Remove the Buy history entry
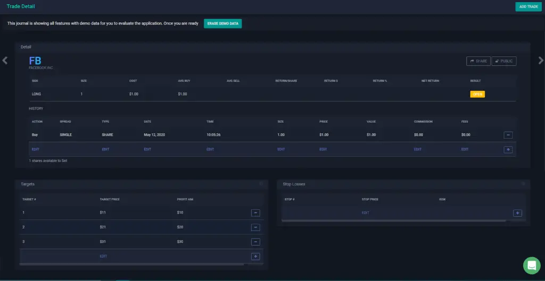 pos(508,135)
